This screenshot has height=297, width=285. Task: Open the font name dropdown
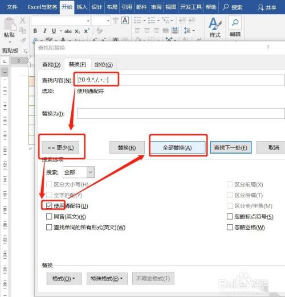(88, 20)
